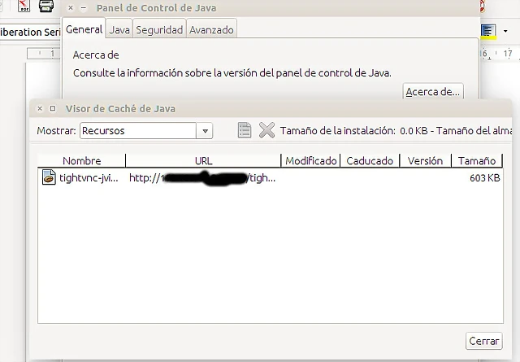Open the Mostrar Recursos combo box

(146, 130)
